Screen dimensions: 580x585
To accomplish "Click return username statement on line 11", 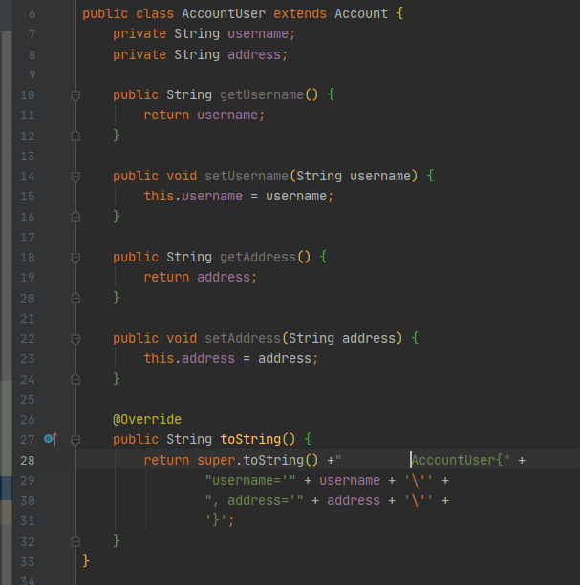I will (x=204, y=115).
